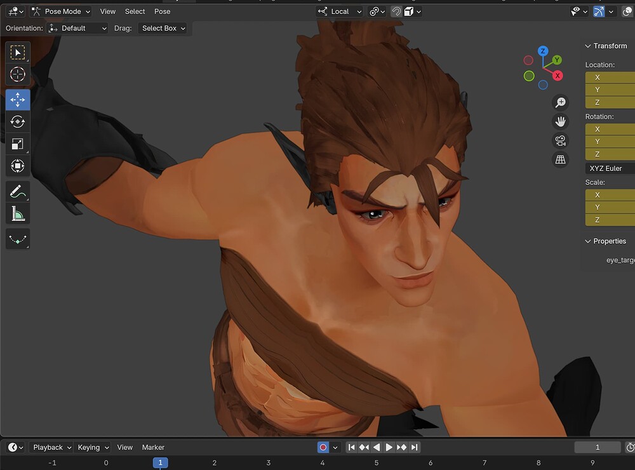Select the Transform tool in the toolbar
This screenshot has width=635, height=470.
(17, 166)
